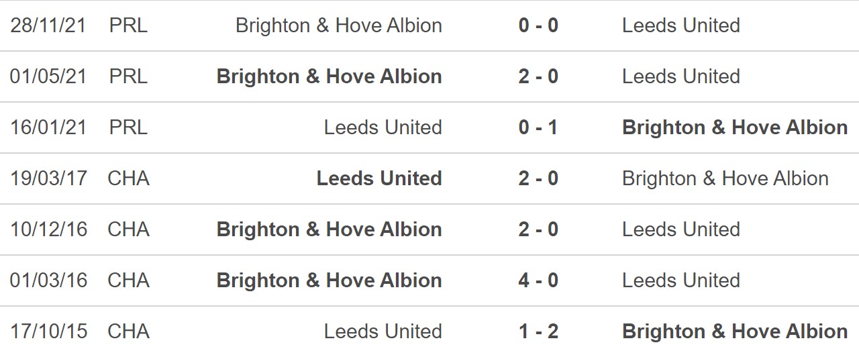This screenshot has width=859, height=355.
Task: Click bold Leeds United on 19/03/17
Action: [x=379, y=179]
